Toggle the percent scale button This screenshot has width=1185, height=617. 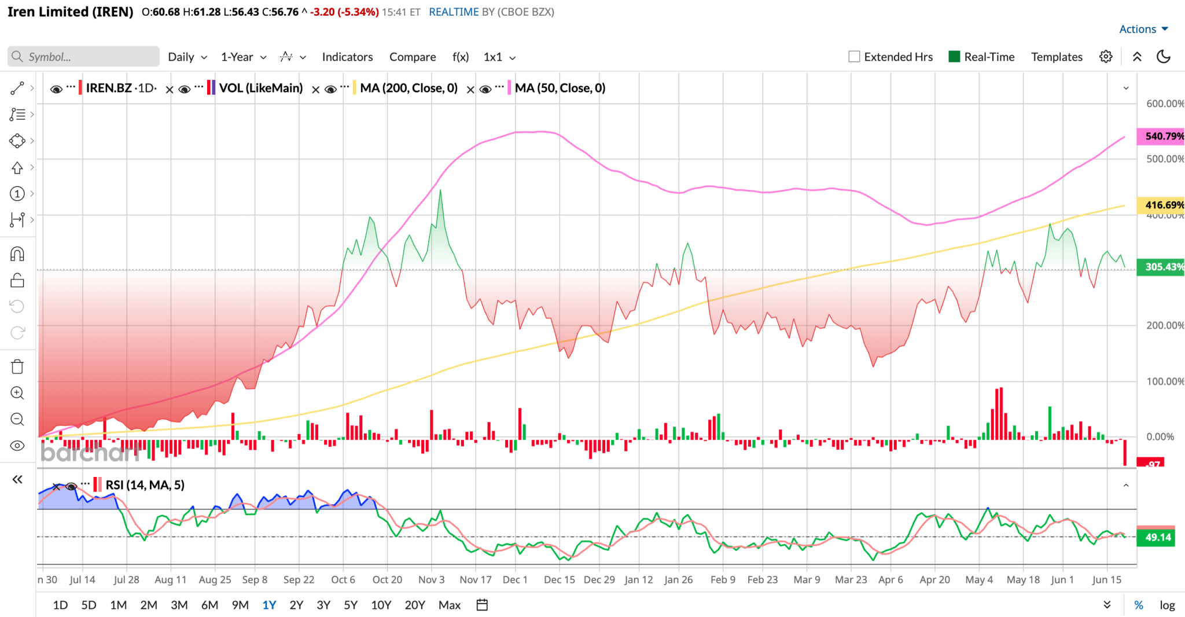1138,605
